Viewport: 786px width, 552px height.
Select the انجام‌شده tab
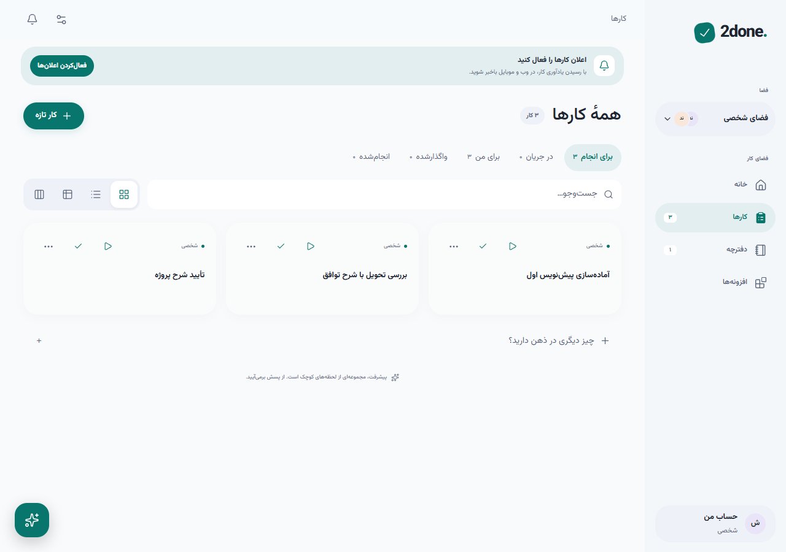click(372, 157)
